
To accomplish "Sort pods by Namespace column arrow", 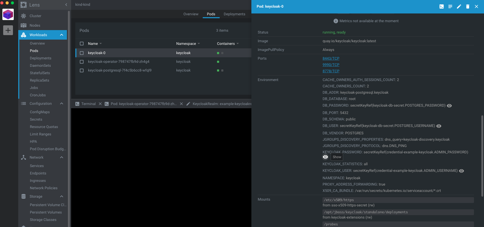I will coord(199,44).
